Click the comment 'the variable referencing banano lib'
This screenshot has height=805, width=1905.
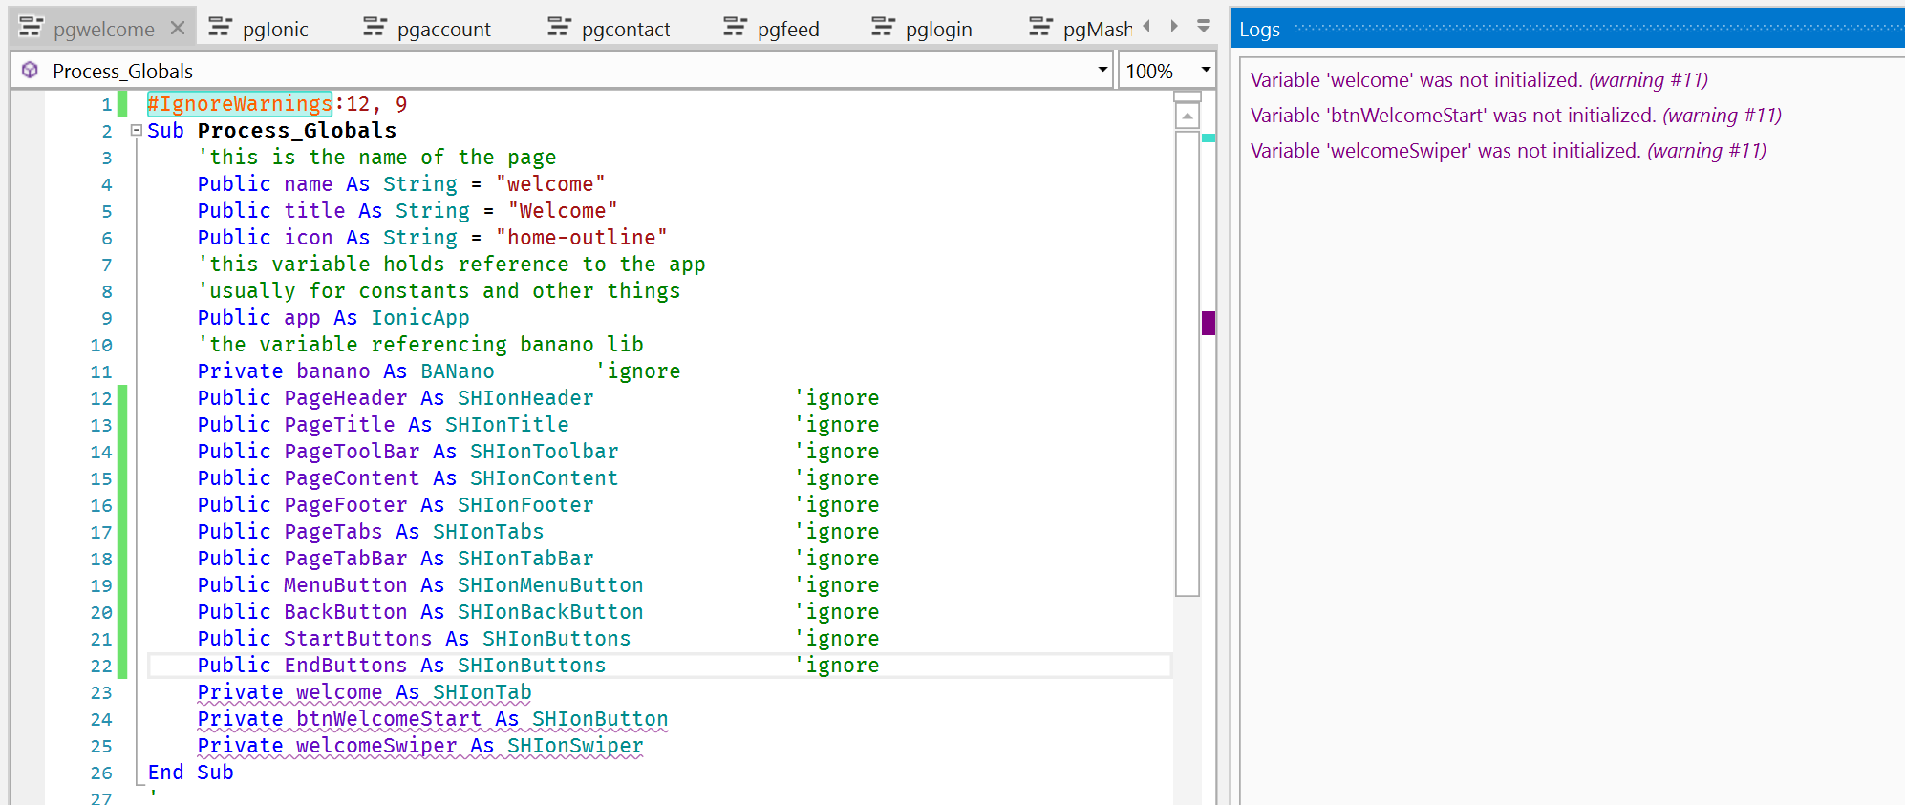[x=420, y=345]
